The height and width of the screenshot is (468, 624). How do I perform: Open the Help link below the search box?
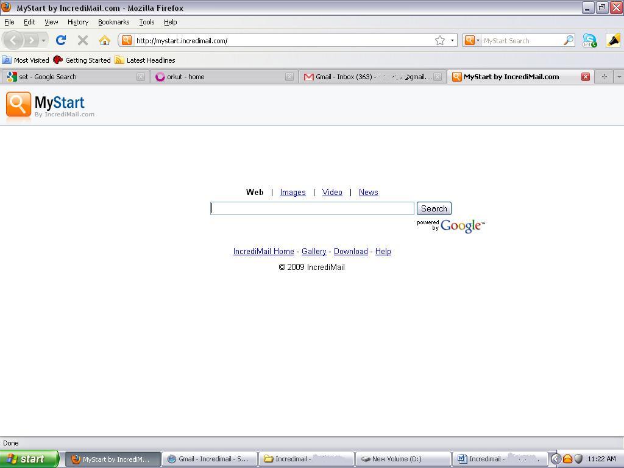(383, 252)
